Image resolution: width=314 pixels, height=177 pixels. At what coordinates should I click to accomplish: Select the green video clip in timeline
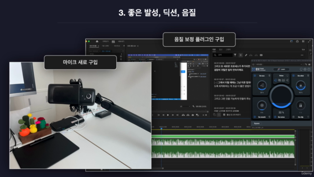point(223,137)
